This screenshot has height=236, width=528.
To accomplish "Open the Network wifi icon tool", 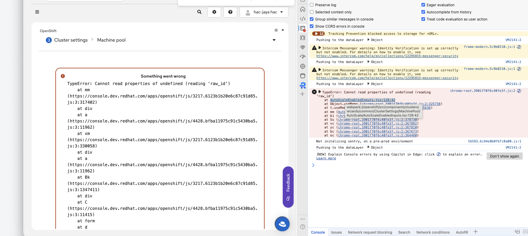I will click(x=303, y=47).
